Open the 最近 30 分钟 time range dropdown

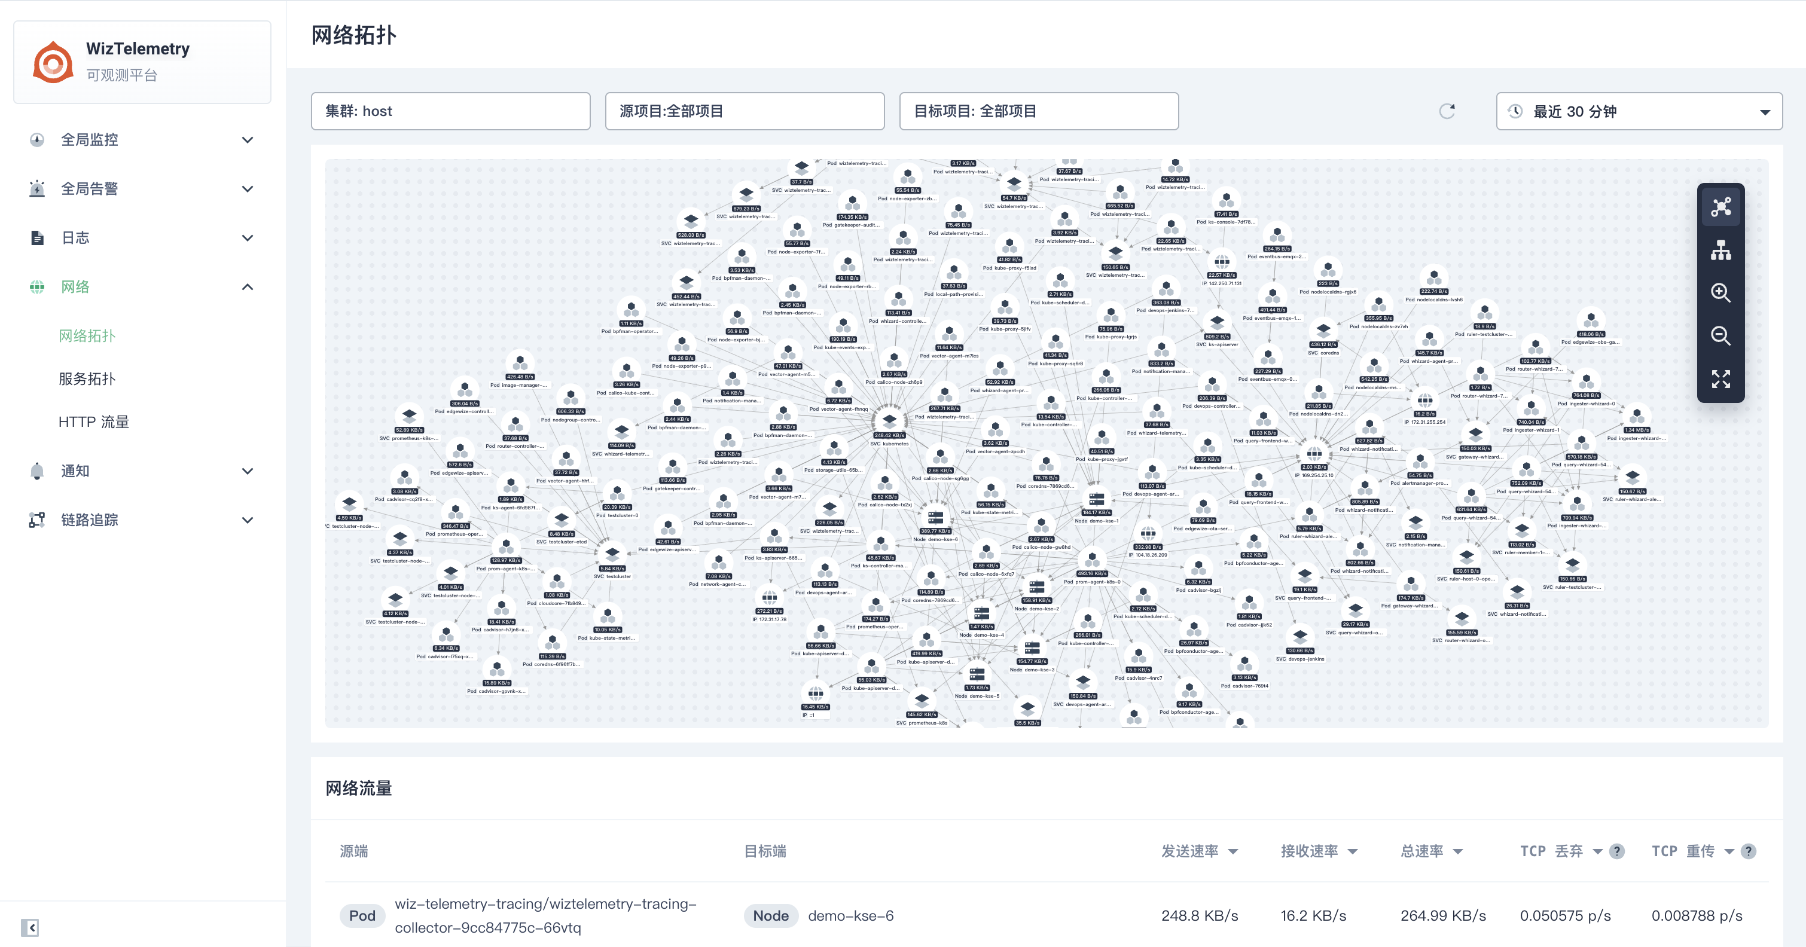pos(1639,111)
